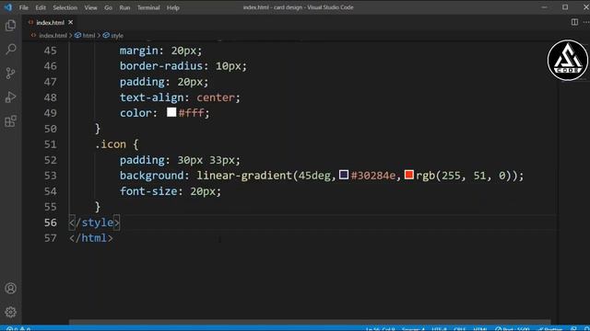590x331 pixels.
Task: Minimize the Visual Studio Code window
Action: click(x=544, y=7)
